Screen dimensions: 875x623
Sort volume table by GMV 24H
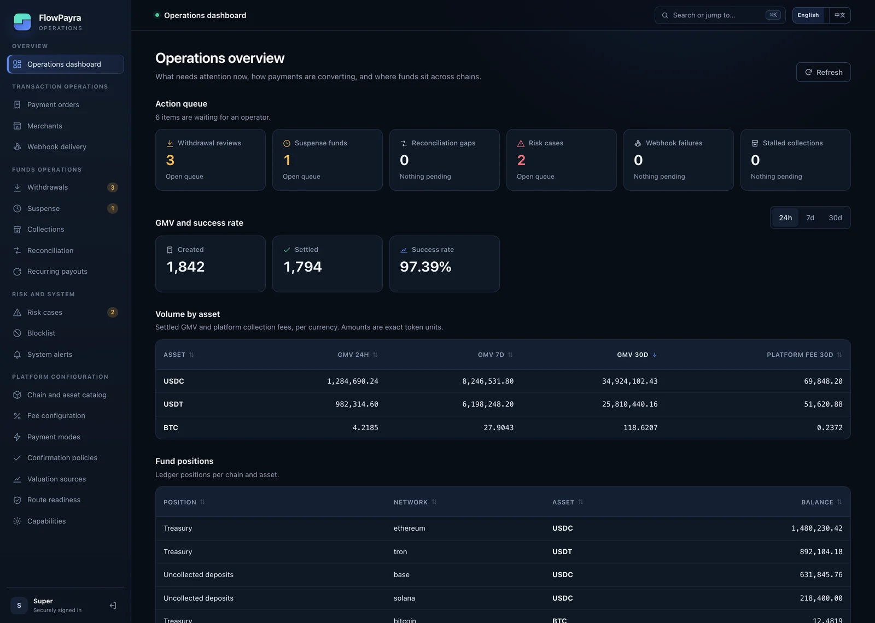[358, 355]
